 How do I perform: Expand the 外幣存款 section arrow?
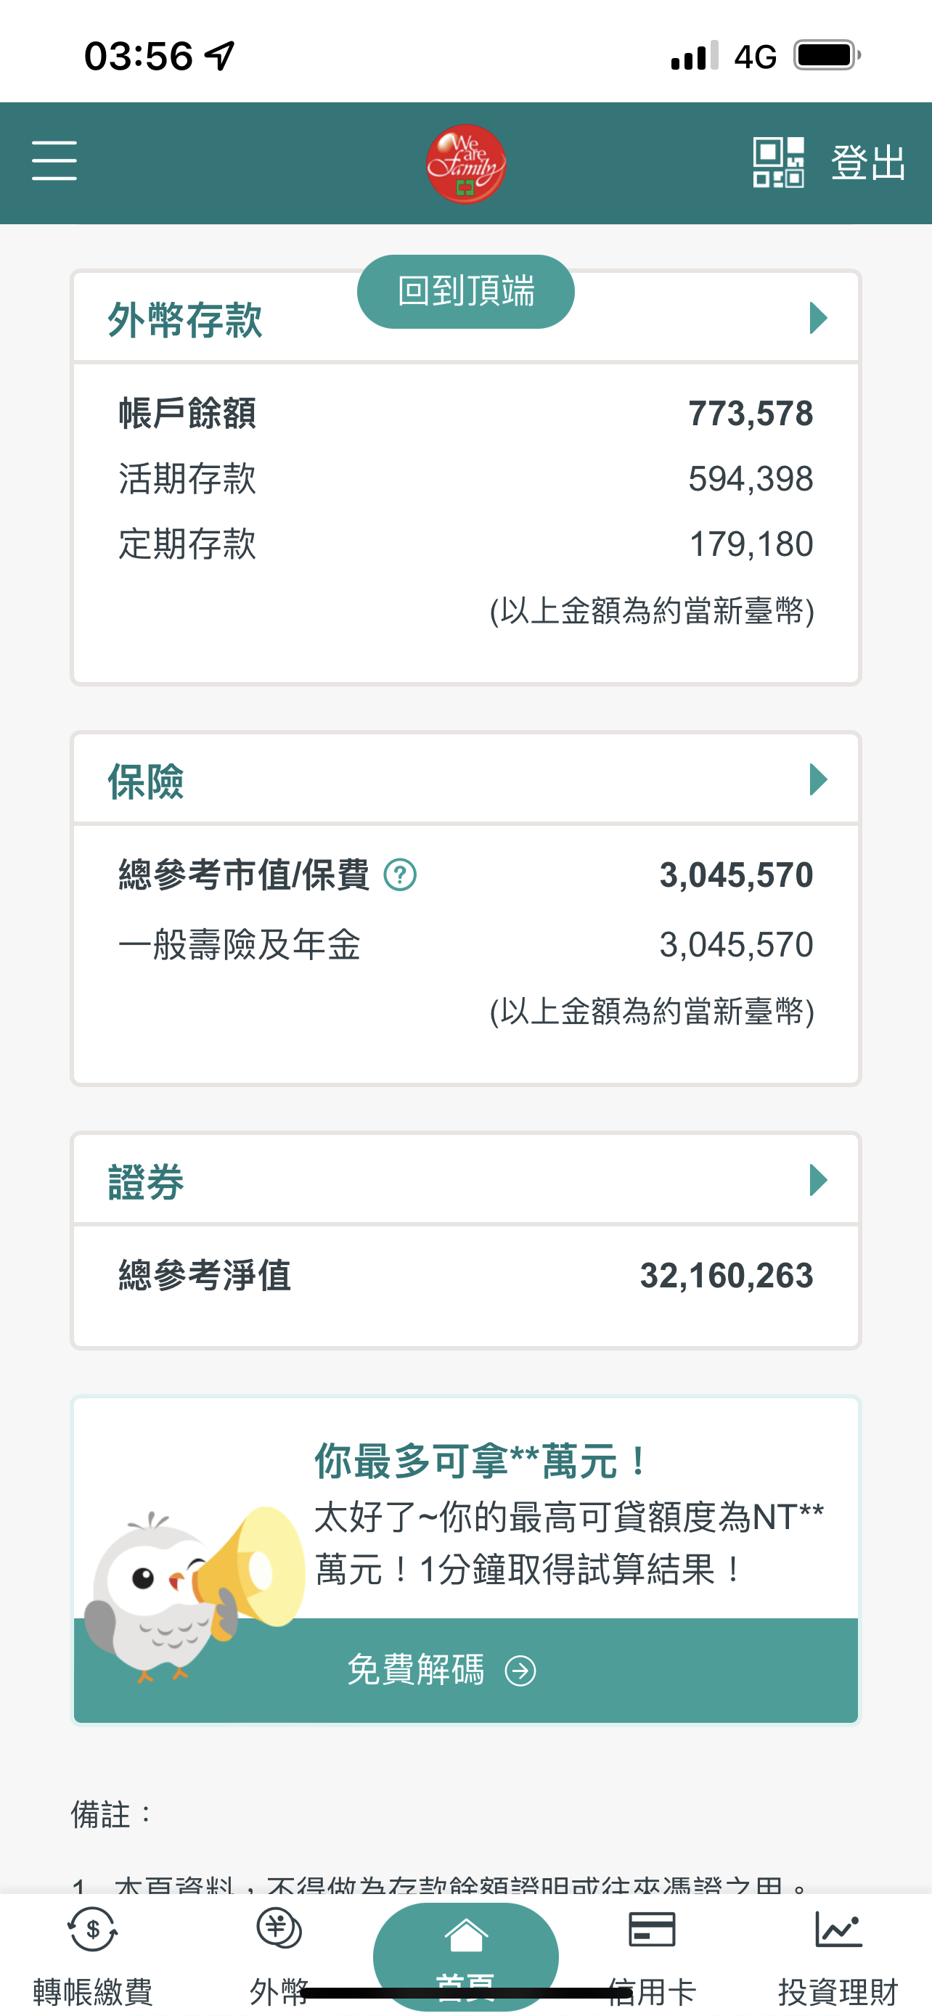tap(818, 318)
